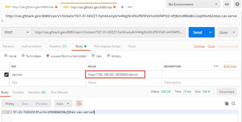The image size is (242, 122).
Task: Copy response with the copy icon
Action: [x=226, y=104]
